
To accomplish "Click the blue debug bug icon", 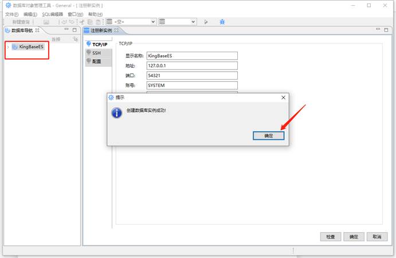I will [222, 22].
